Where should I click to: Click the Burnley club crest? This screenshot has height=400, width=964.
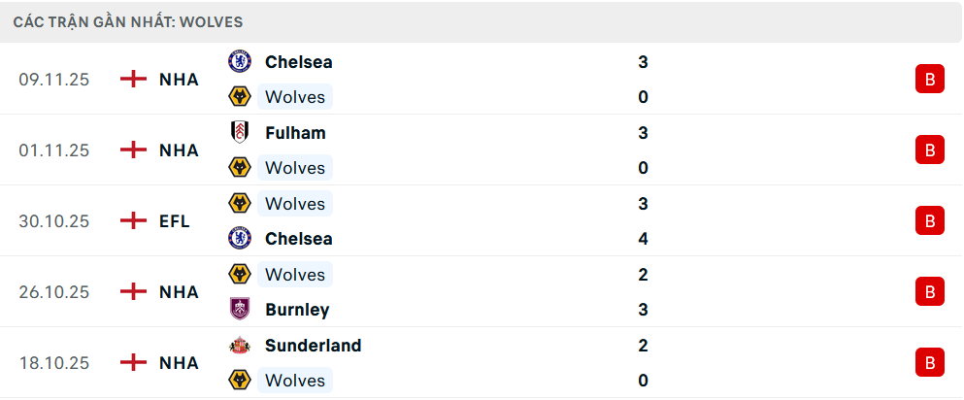tap(239, 310)
